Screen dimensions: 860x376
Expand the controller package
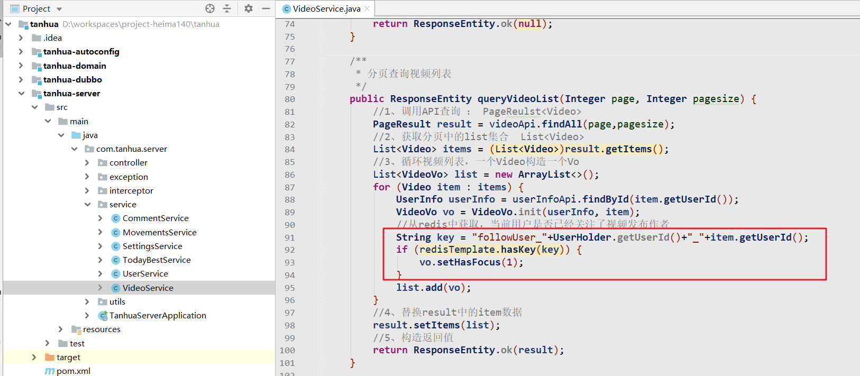pyautogui.click(x=87, y=162)
